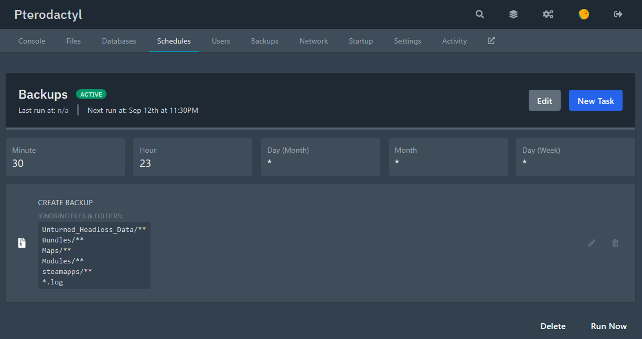Click the backup archive file icon
642x339 pixels.
(22, 243)
